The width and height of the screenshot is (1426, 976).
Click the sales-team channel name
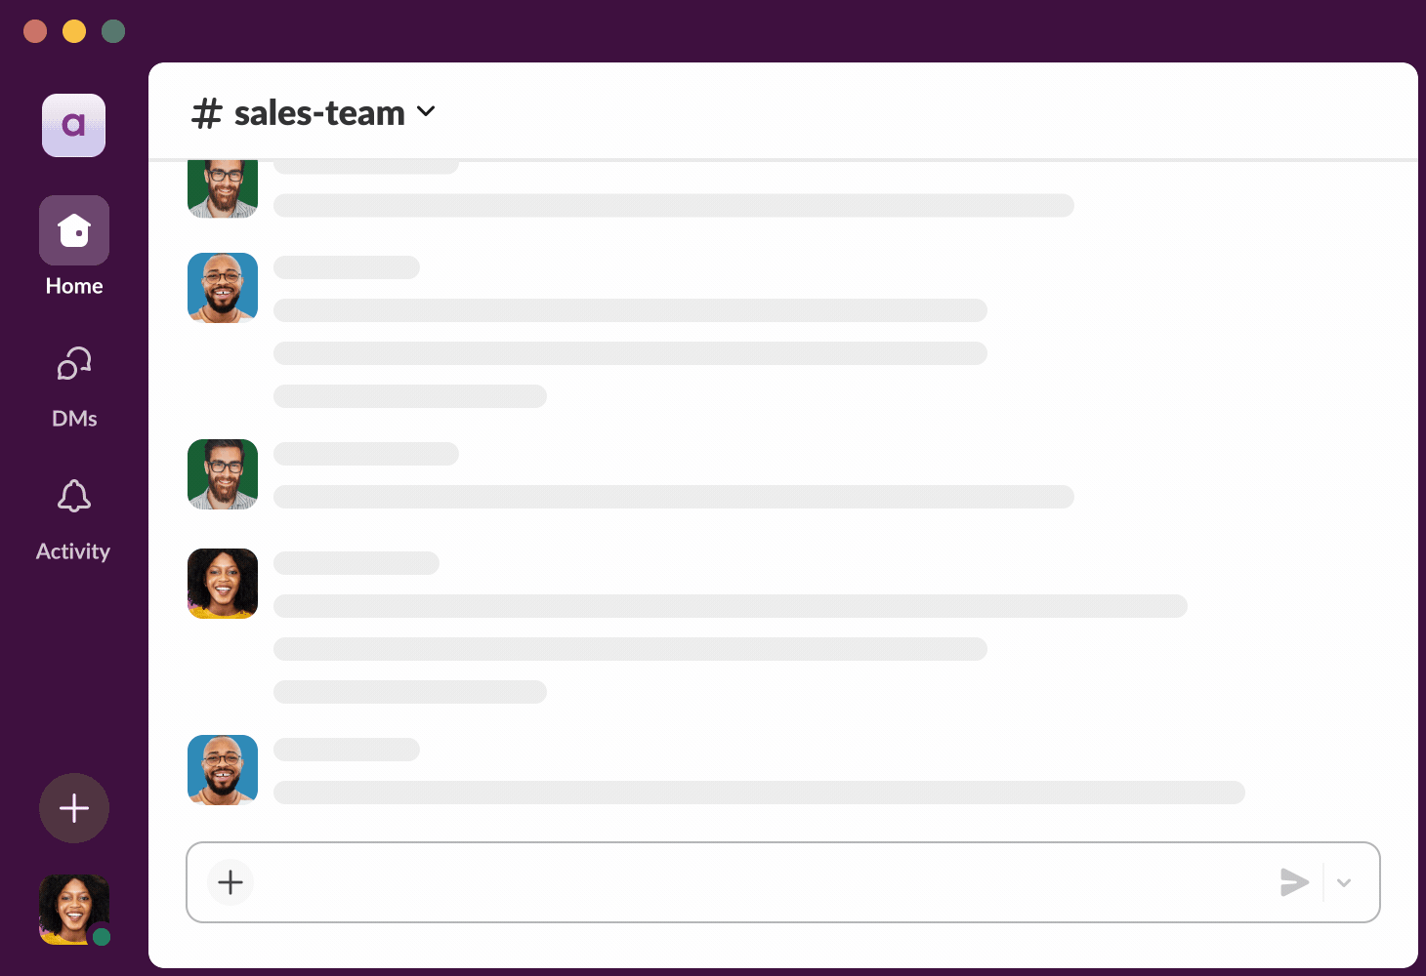[x=319, y=113]
